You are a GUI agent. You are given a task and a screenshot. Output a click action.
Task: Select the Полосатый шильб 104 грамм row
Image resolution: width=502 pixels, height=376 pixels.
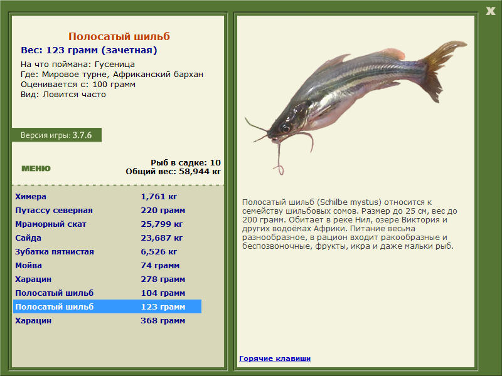(x=107, y=293)
